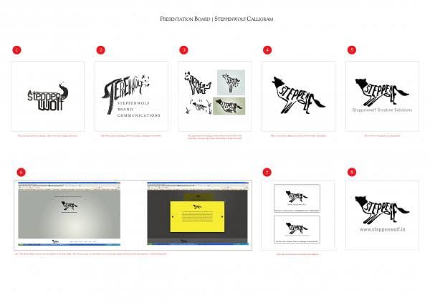430x303 pixels.
Task: Open the grey home page browser screenshot
Action: coord(69,214)
